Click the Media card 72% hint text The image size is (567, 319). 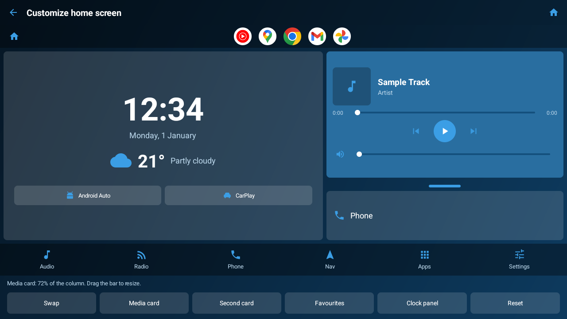click(74, 283)
